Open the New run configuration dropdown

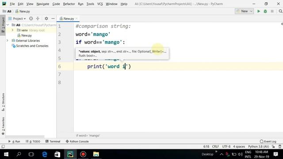[244, 11]
